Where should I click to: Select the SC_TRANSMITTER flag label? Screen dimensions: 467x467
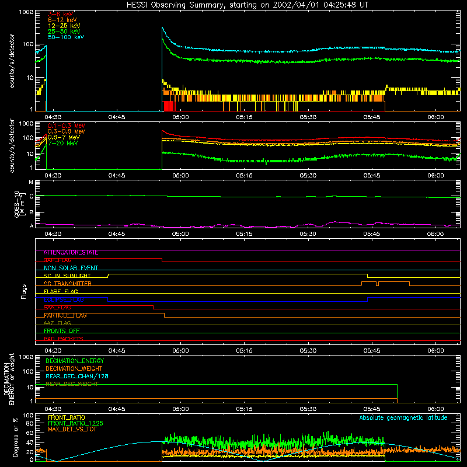pyautogui.click(x=67, y=284)
